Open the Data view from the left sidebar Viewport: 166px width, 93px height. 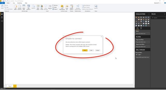coord(2,18)
